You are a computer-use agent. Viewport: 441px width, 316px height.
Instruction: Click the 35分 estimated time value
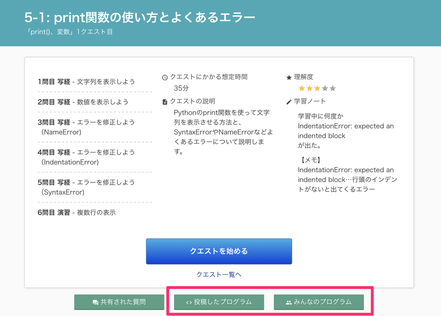(x=181, y=88)
